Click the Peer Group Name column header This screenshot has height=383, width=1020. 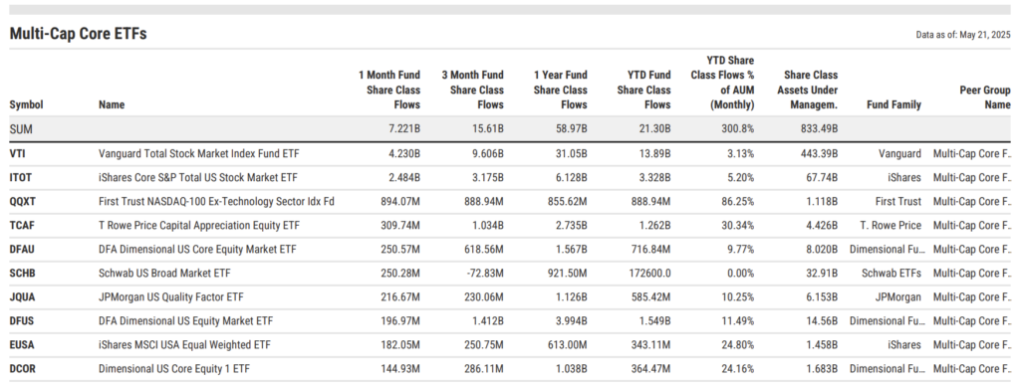[x=985, y=97]
